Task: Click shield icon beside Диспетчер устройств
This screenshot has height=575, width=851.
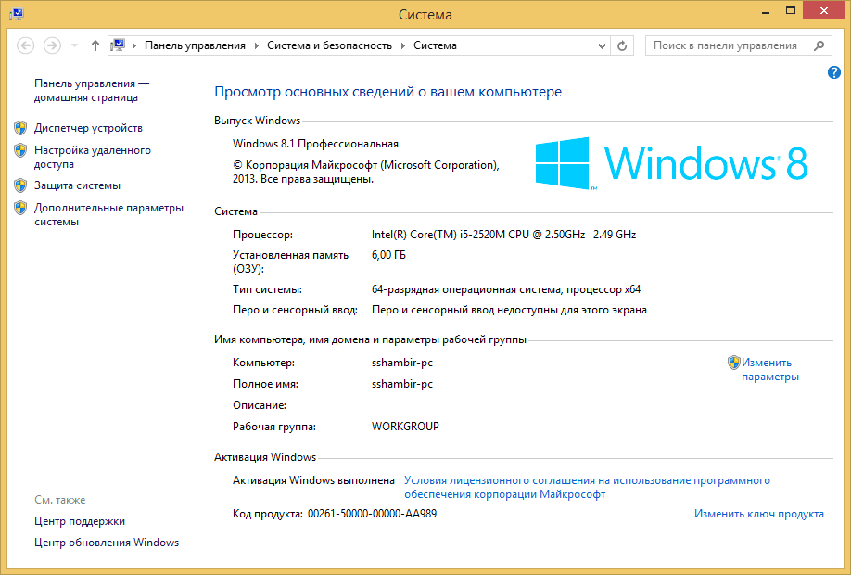Action: [20, 128]
